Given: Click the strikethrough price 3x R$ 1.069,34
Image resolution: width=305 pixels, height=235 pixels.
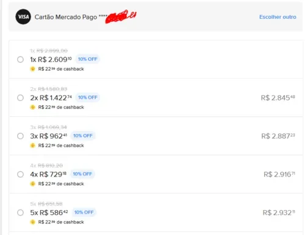Looking at the screenshot, I should pos(48,127).
